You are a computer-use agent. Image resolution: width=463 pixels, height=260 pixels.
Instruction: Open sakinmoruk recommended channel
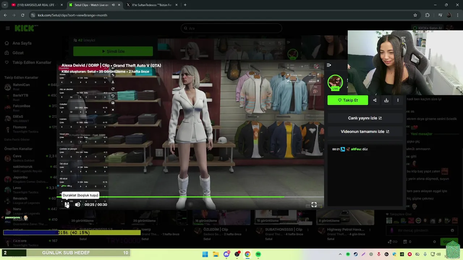30,169
